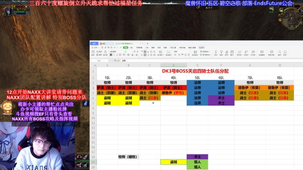This screenshot has width=303, height=170.
Task: Toggle center horizontal alignment
Action: coord(145,55)
